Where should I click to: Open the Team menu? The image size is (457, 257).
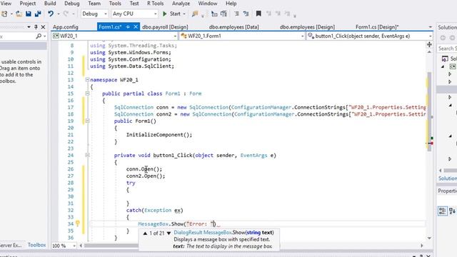point(94,4)
